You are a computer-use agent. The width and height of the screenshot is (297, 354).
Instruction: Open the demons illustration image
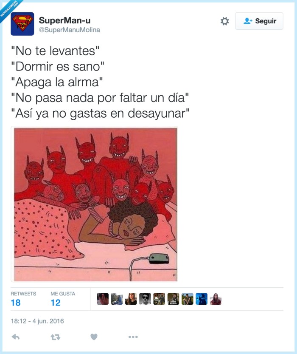pyautogui.click(x=94, y=204)
